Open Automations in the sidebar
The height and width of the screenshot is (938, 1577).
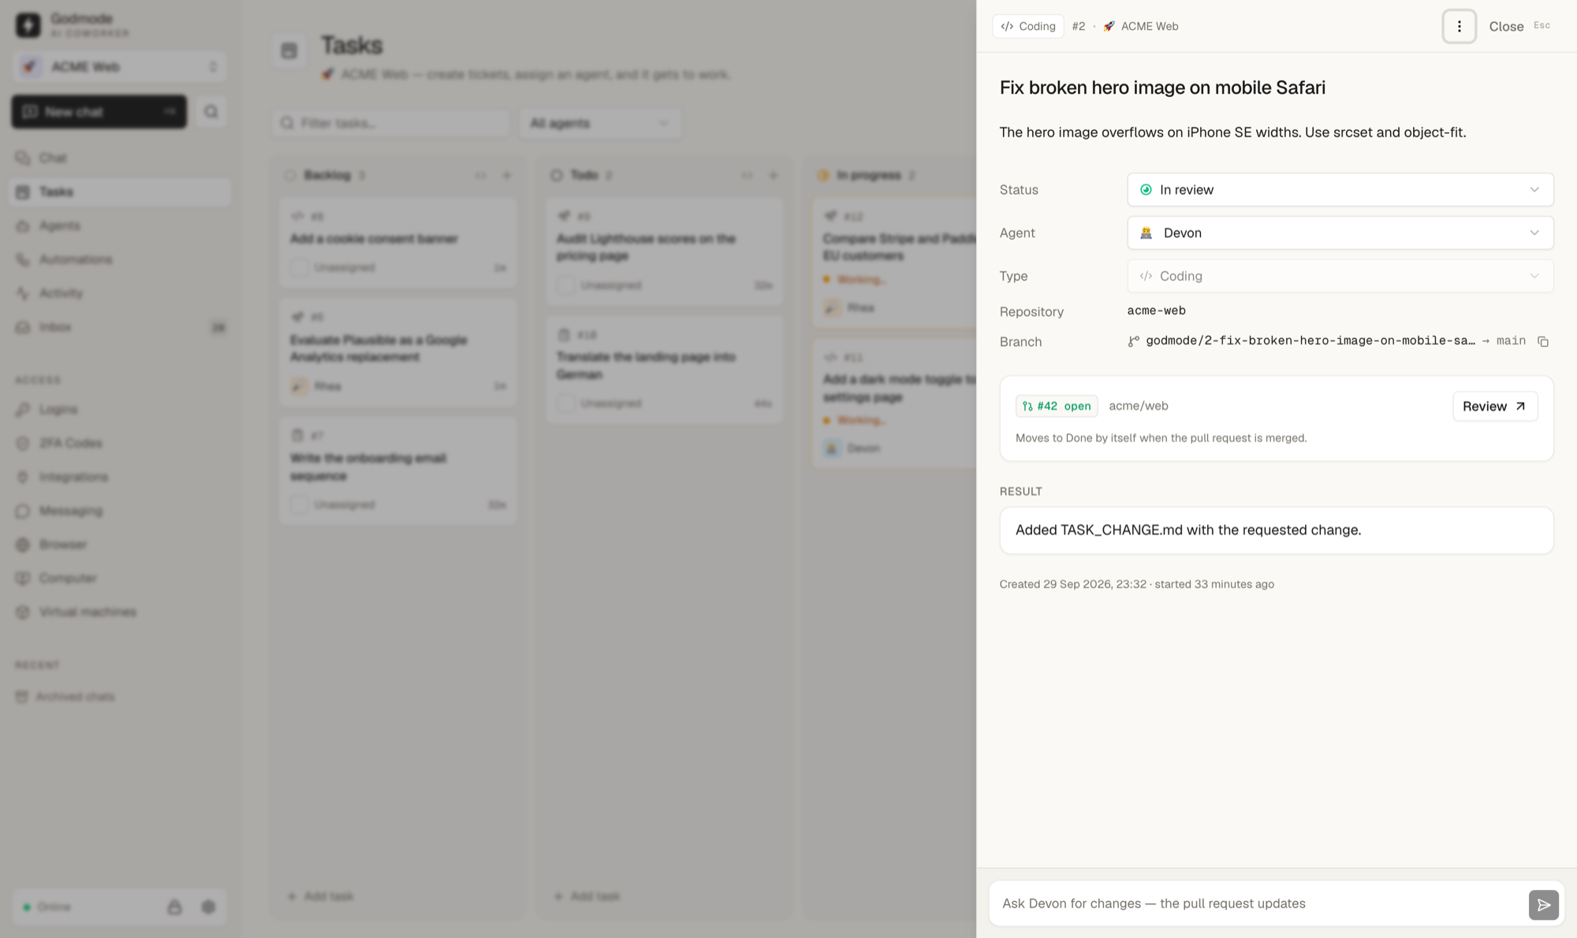click(x=120, y=259)
